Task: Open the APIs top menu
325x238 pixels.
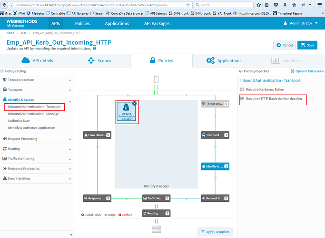Action: pos(56,23)
